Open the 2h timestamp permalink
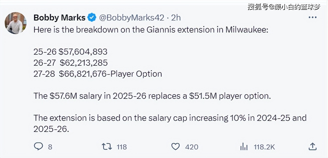Viewport: 328px width, 158px height. pyautogui.click(x=176, y=18)
